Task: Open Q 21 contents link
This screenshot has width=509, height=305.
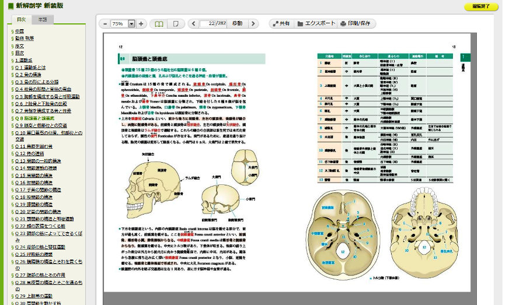Action: (x=44, y=219)
